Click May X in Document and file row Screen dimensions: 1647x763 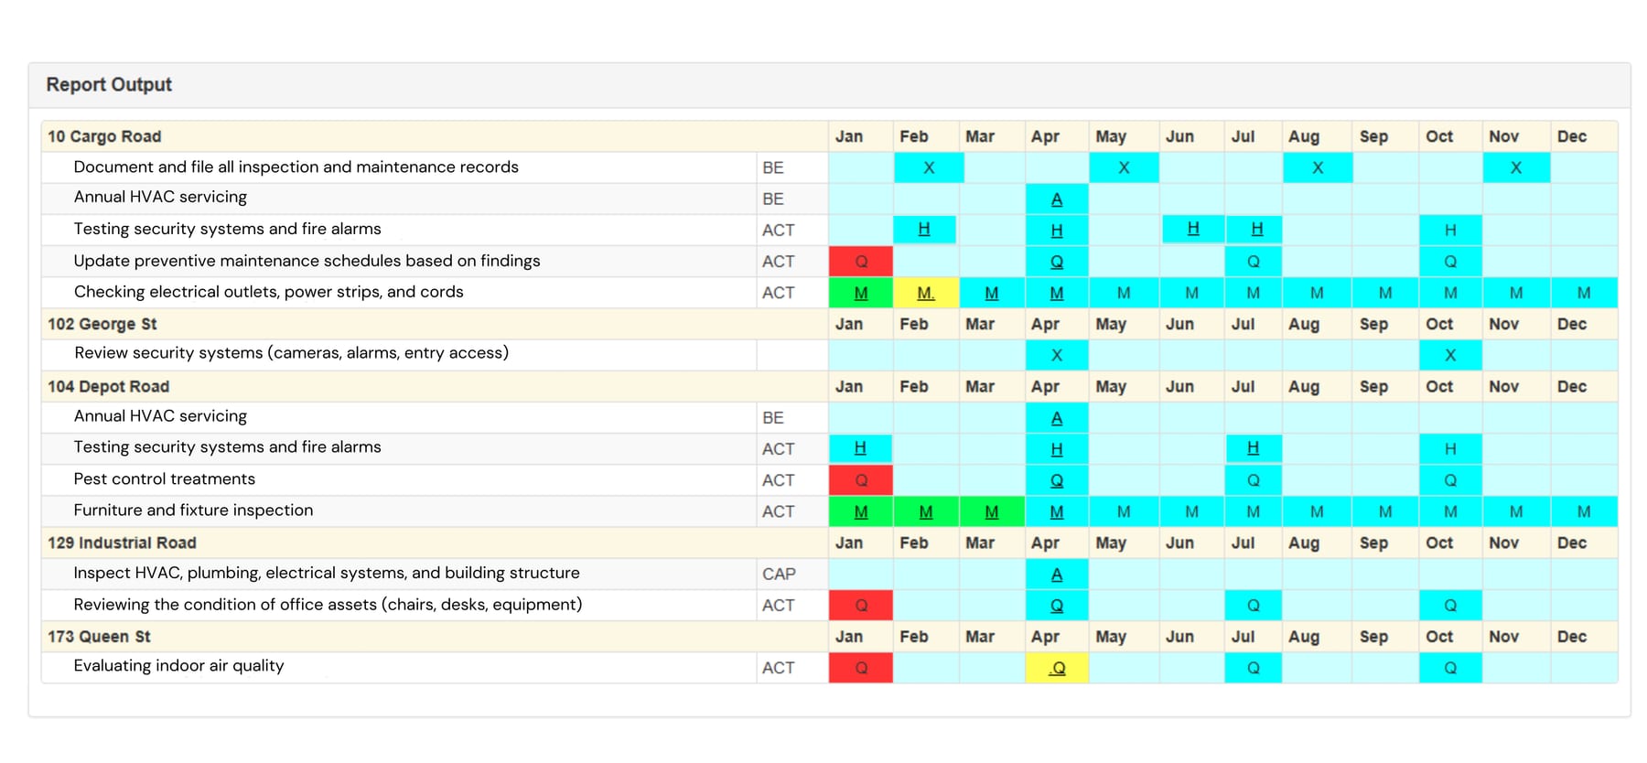(x=1124, y=167)
